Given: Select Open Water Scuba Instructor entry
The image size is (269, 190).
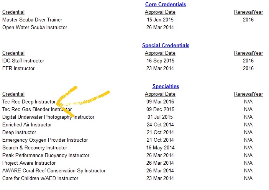Looking at the screenshot, I should (x=34, y=28).
